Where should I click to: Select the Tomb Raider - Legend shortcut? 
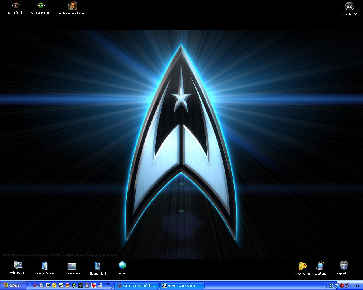click(x=72, y=8)
